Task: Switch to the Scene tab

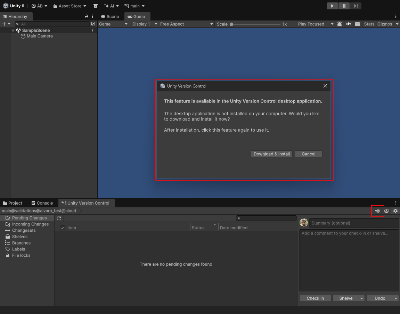Action: [x=110, y=16]
